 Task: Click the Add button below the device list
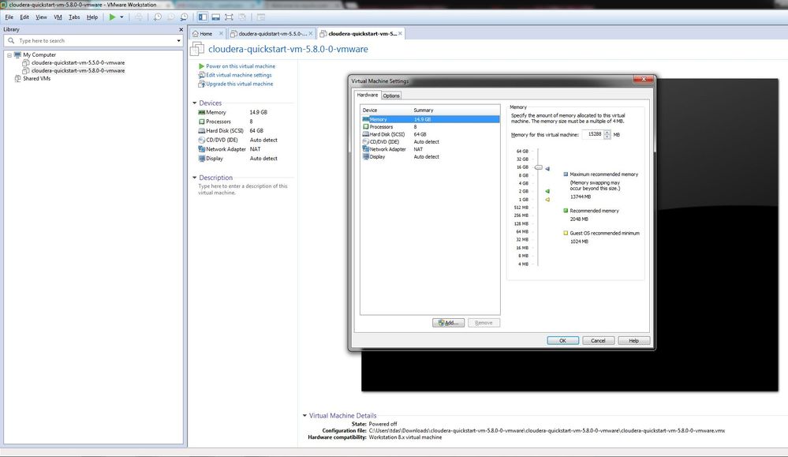pos(447,322)
